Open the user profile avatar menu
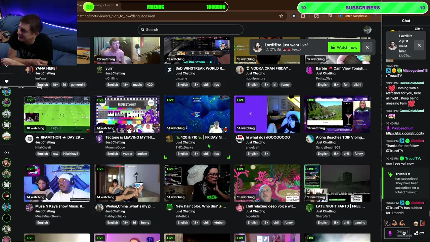Image resolution: width=430 pixels, height=242 pixels. coord(367,30)
